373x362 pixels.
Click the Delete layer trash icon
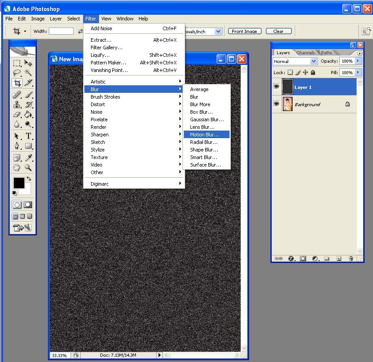(x=350, y=258)
